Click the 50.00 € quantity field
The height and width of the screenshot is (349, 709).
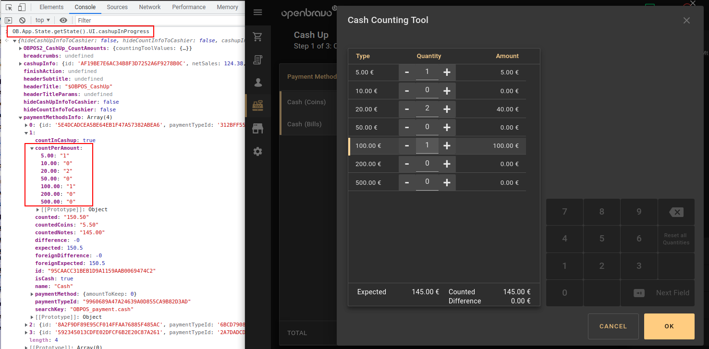(x=427, y=127)
